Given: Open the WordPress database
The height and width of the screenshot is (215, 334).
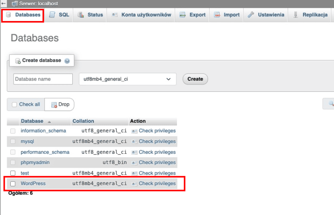Looking at the screenshot, I should tap(33, 184).
